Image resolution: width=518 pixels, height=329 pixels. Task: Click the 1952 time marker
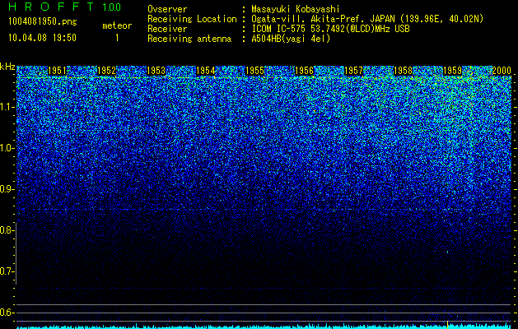pos(107,71)
